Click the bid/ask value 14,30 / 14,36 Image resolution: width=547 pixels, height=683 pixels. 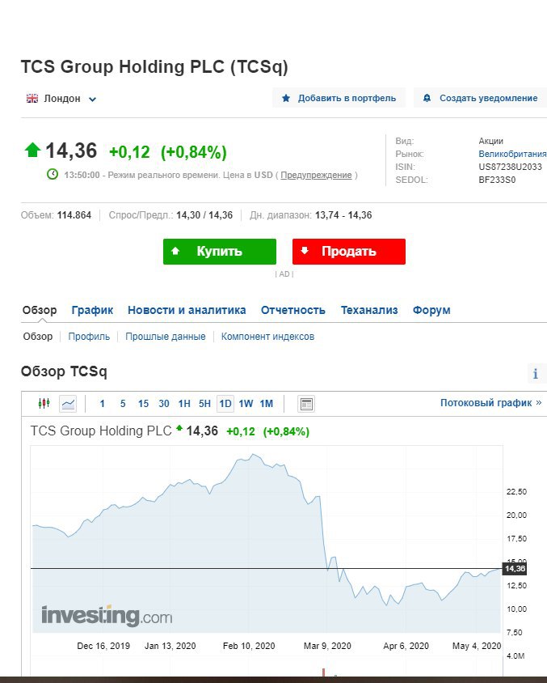tap(204, 215)
